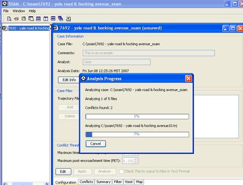The height and width of the screenshot is (185, 243).
Task: Click the PET 5.00 value field
Action: tap(128, 161)
